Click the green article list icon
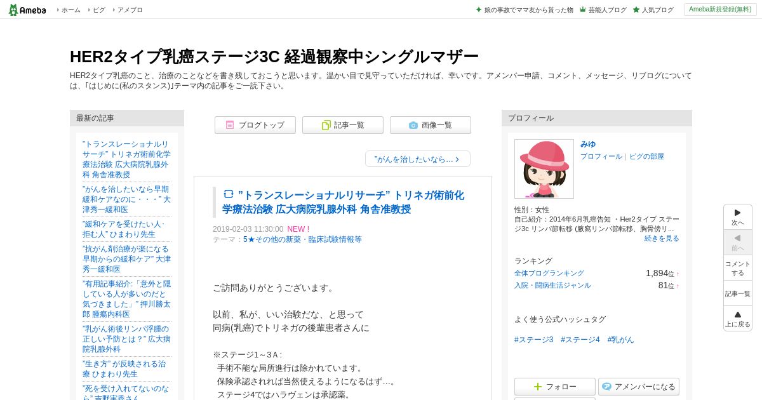The height and width of the screenshot is (400, 762). tap(326, 125)
